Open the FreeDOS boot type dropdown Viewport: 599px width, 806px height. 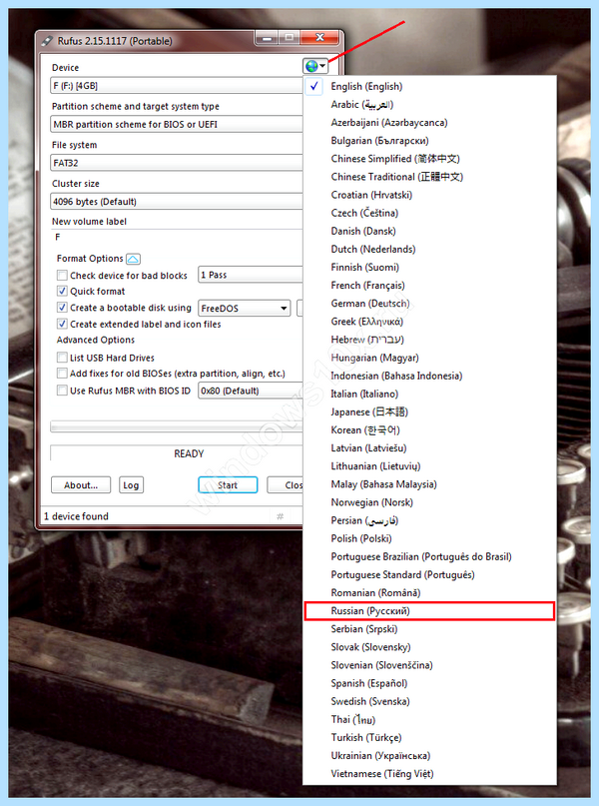244,308
